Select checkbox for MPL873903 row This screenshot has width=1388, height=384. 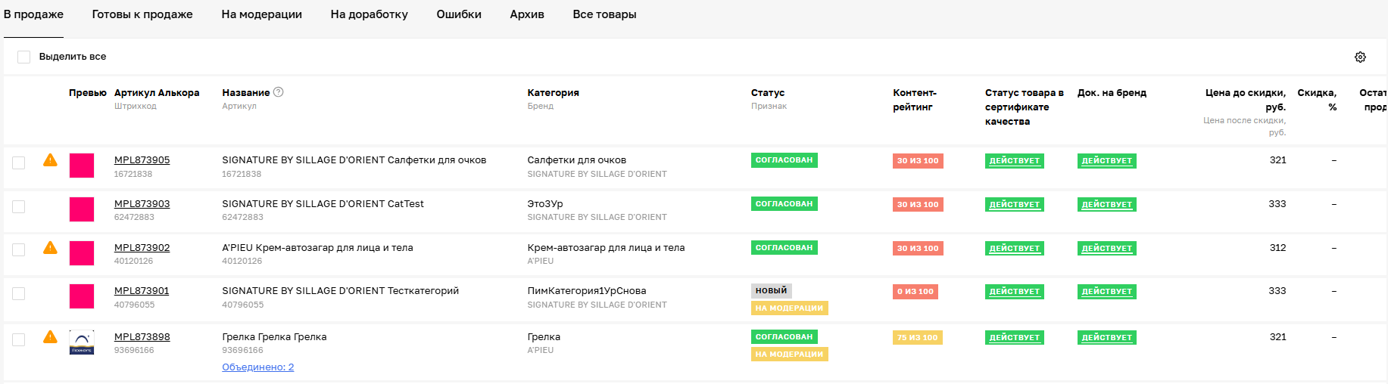coord(19,206)
